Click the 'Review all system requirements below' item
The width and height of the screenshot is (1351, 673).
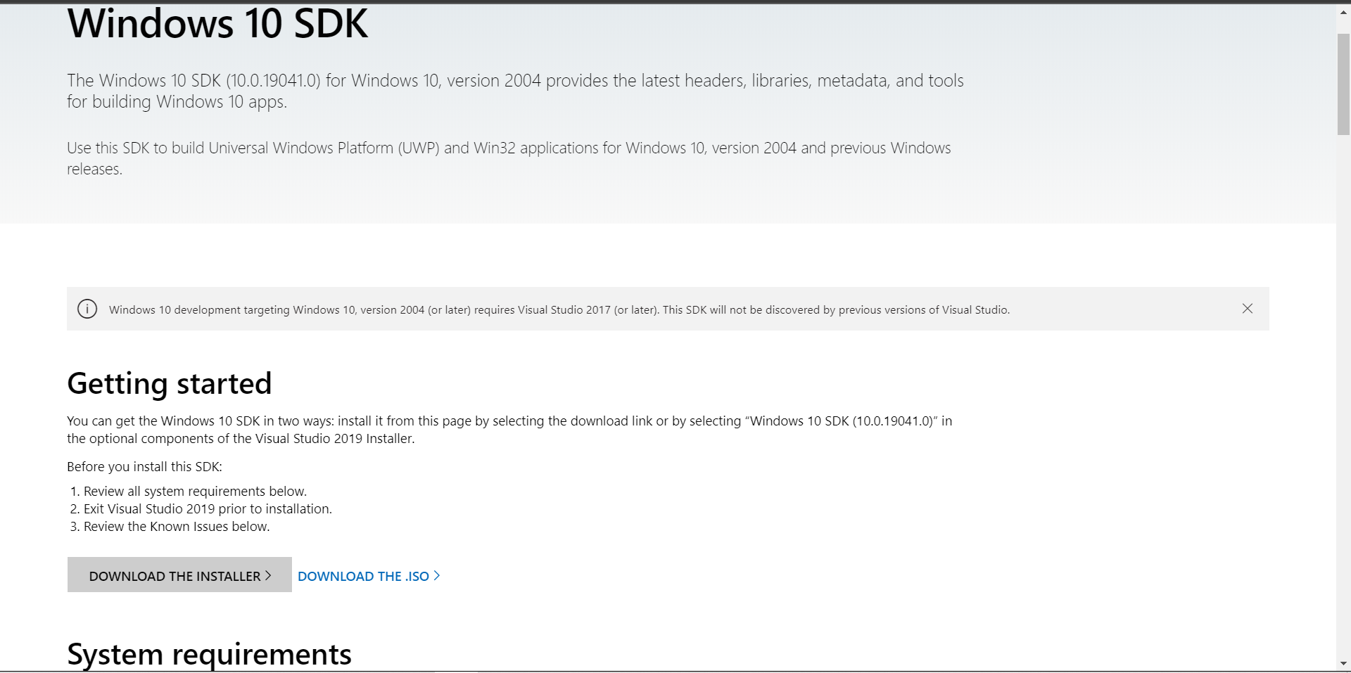(x=195, y=491)
